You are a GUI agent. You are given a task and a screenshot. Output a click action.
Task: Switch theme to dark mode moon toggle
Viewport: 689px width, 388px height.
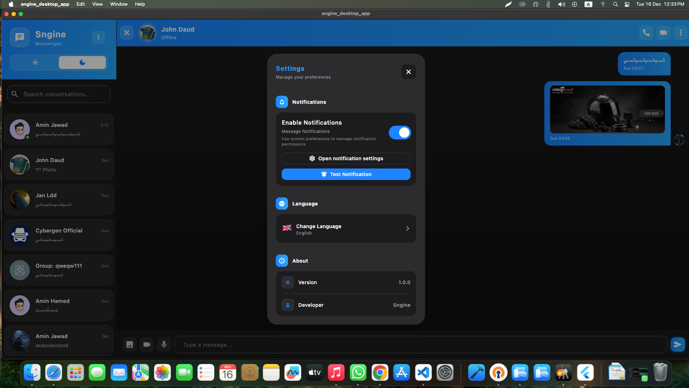[82, 63]
